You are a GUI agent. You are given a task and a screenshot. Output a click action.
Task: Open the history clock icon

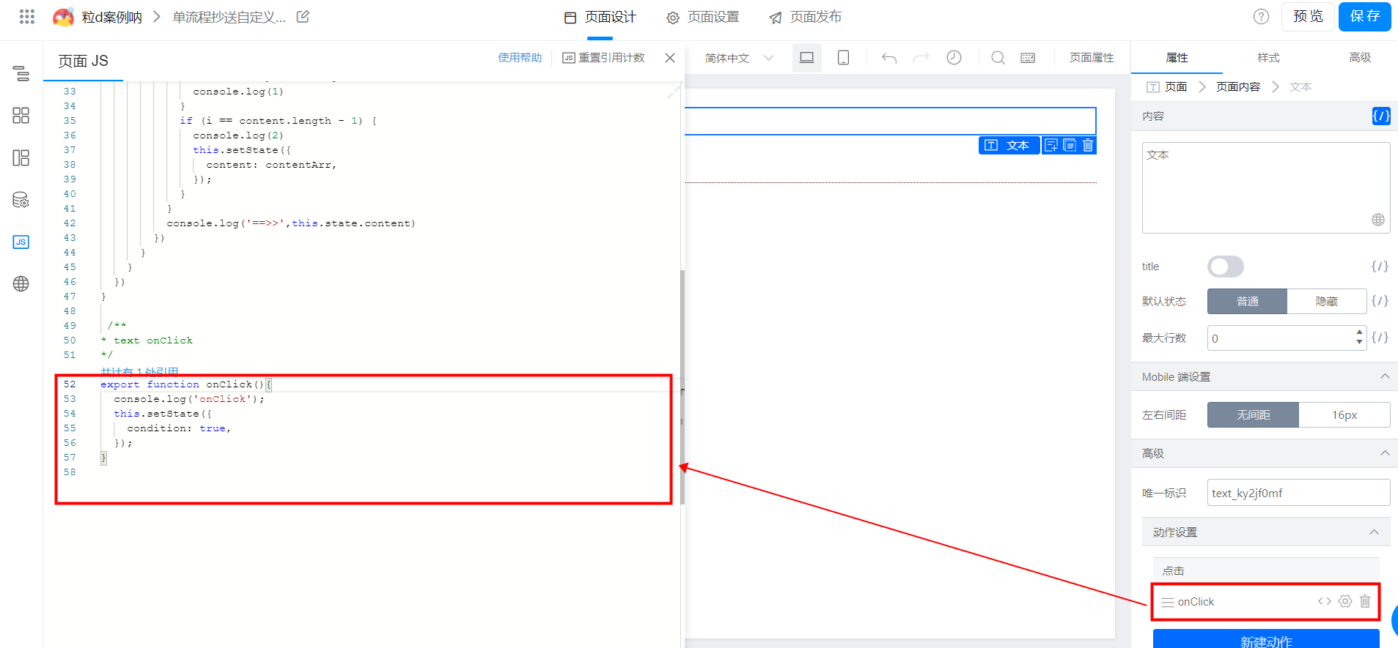[x=954, y=58]
